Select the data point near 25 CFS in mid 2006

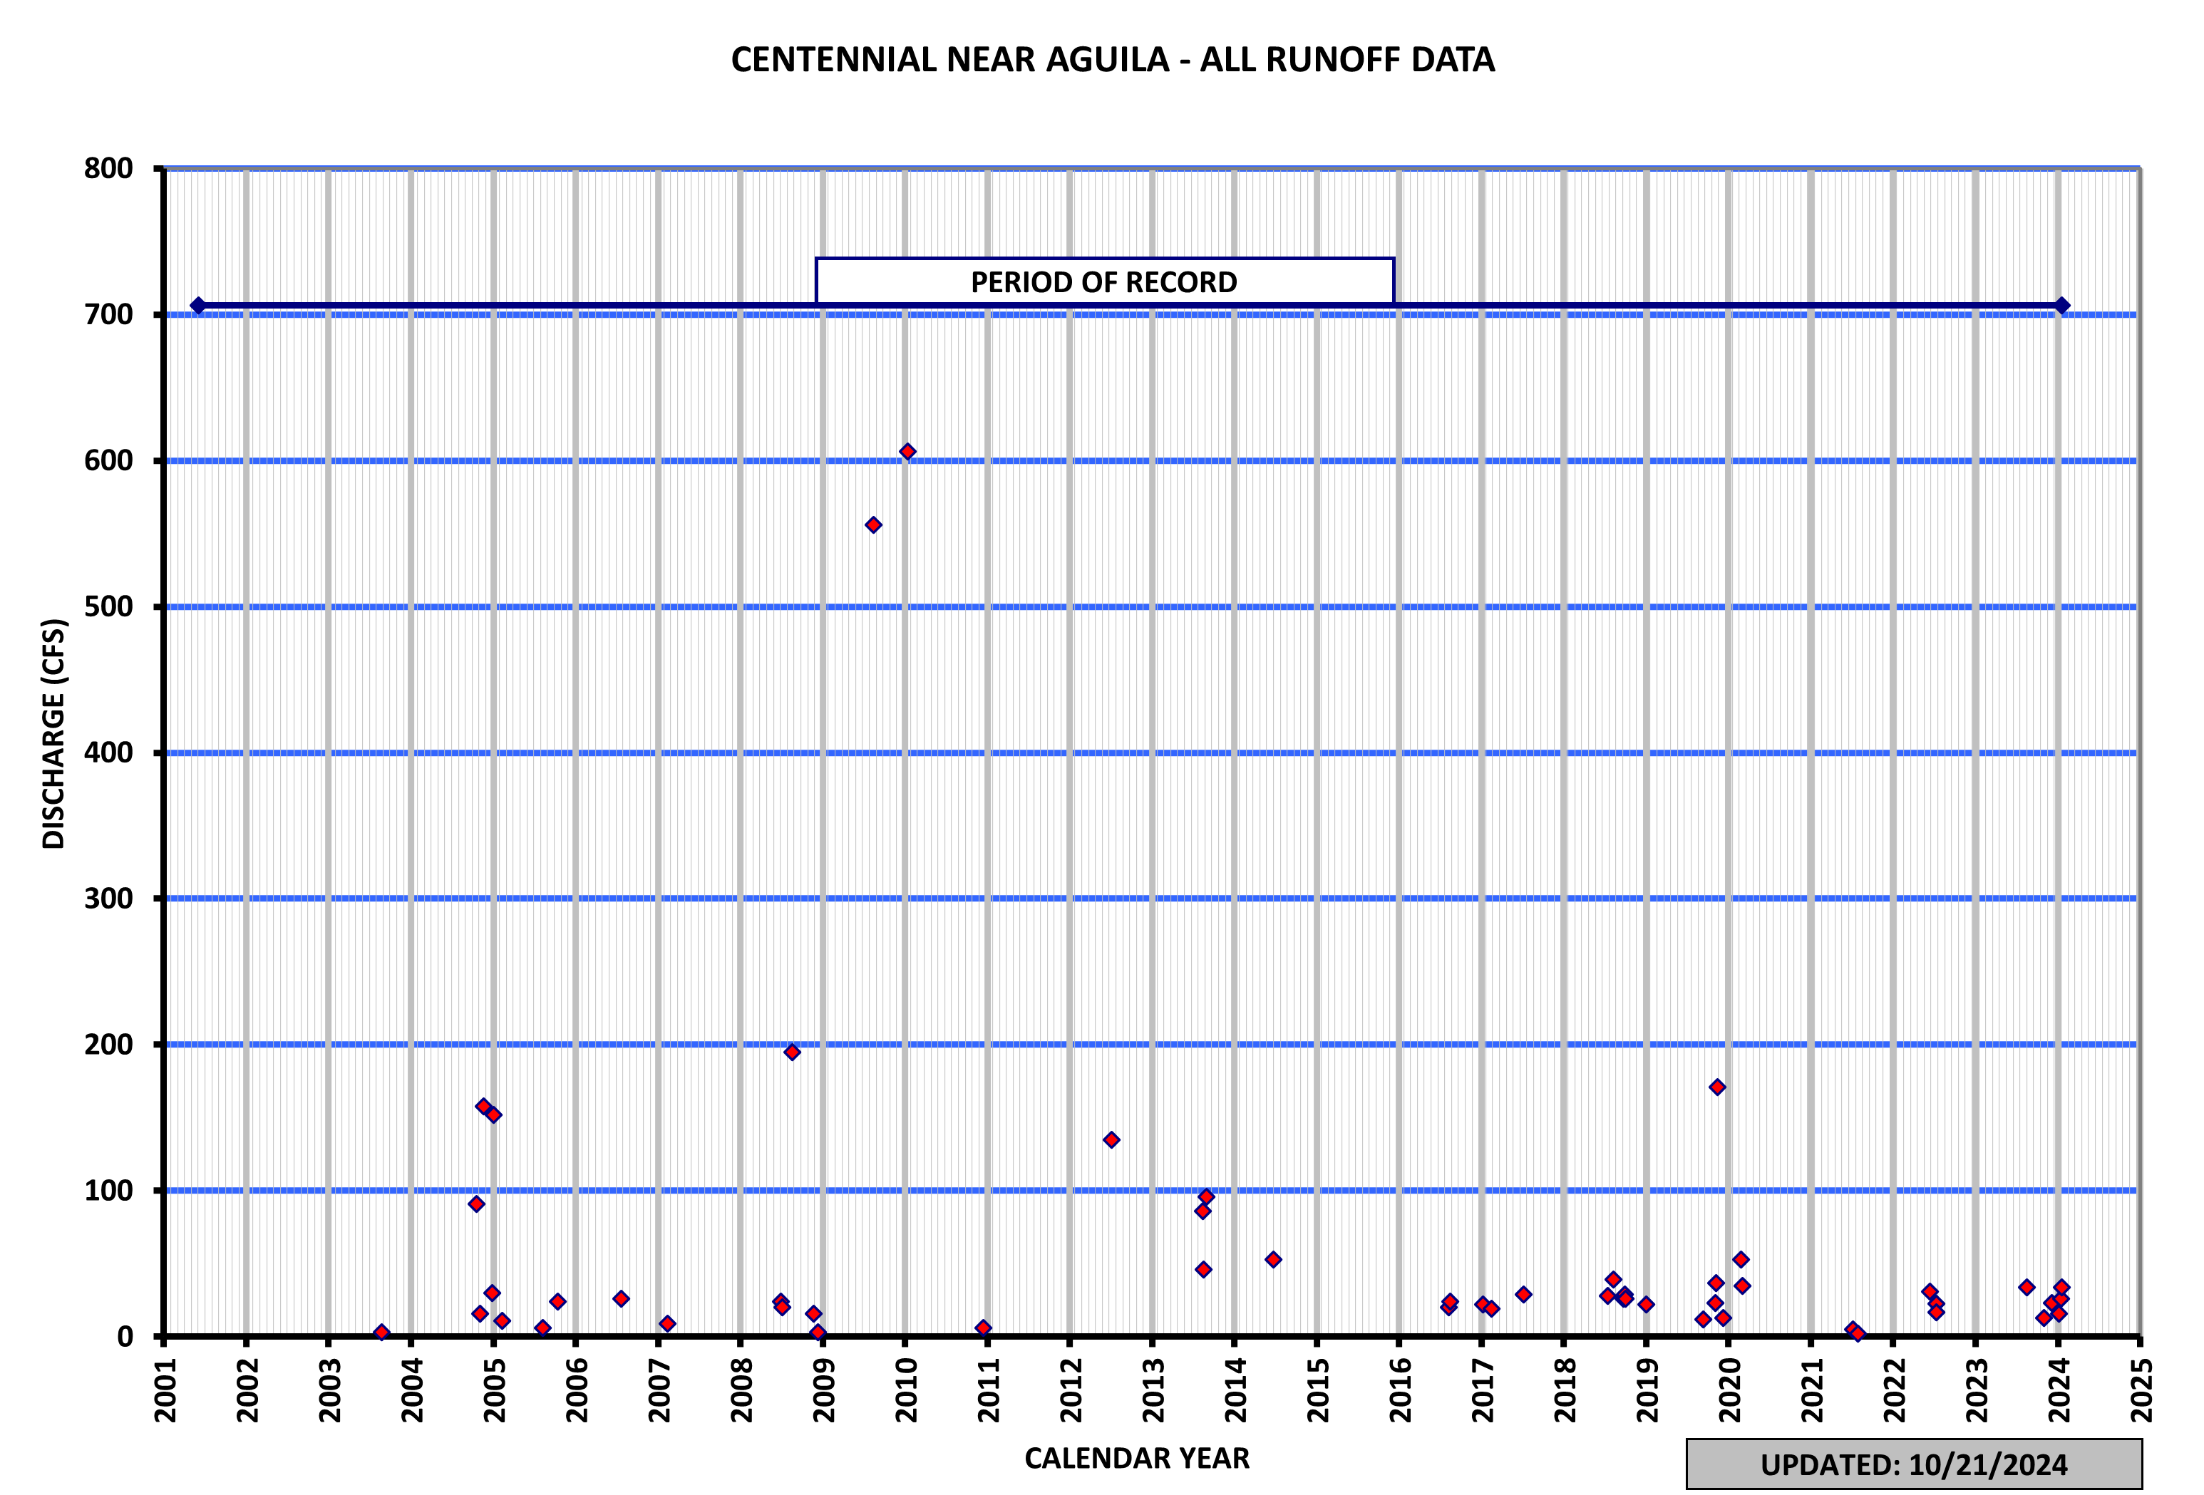tap(620, 1299)
